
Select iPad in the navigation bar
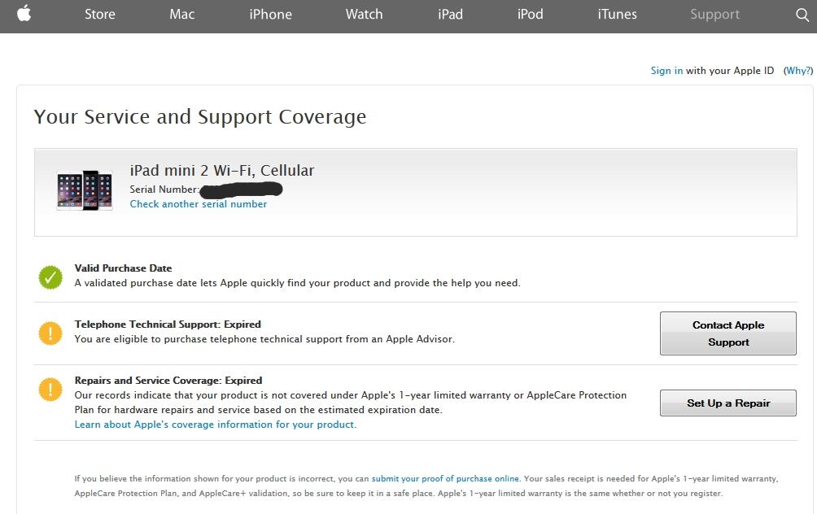(x=450, y=14)
